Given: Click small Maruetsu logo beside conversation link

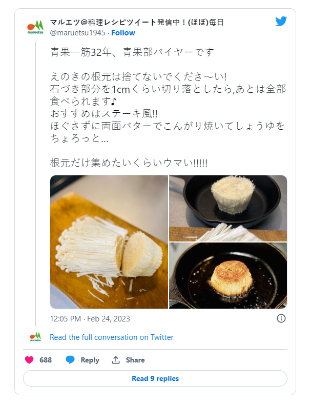Looking at the screenshot, I should click(35, 337).
